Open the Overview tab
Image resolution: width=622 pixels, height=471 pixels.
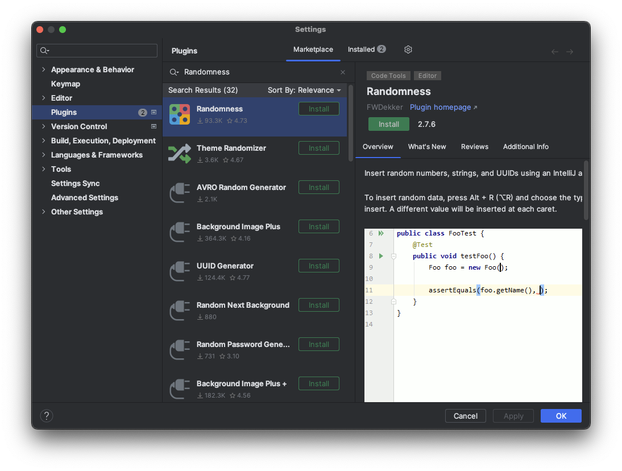point(378,147)
